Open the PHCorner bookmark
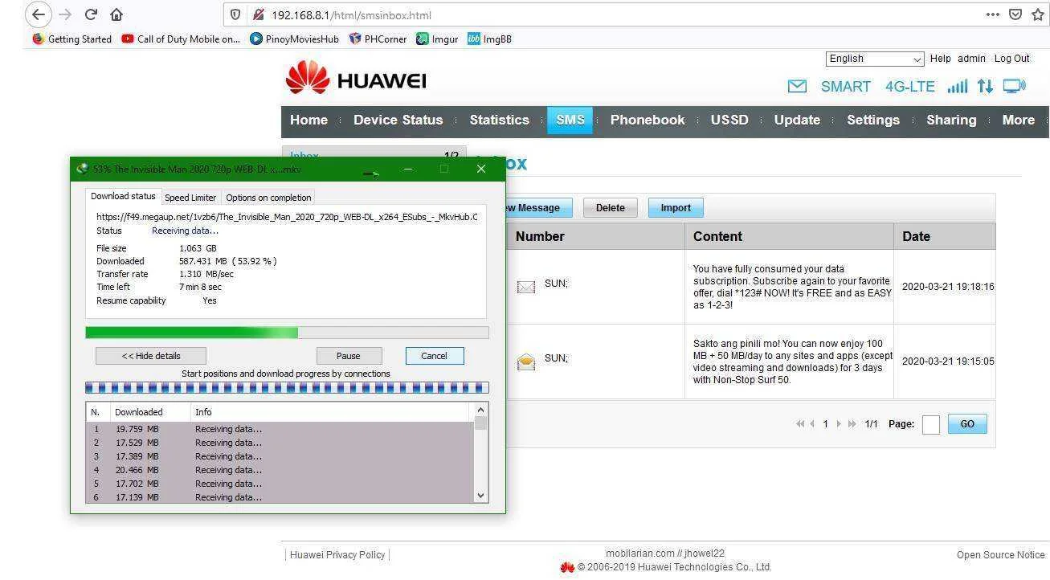1050x580 pixels. click(378, 39)
